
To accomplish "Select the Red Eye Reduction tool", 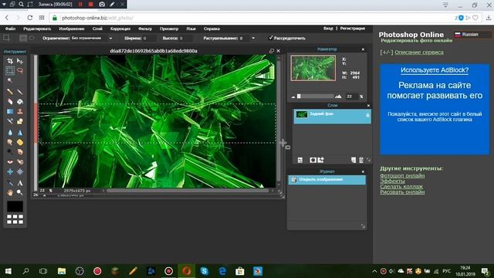I will point(10,161).
